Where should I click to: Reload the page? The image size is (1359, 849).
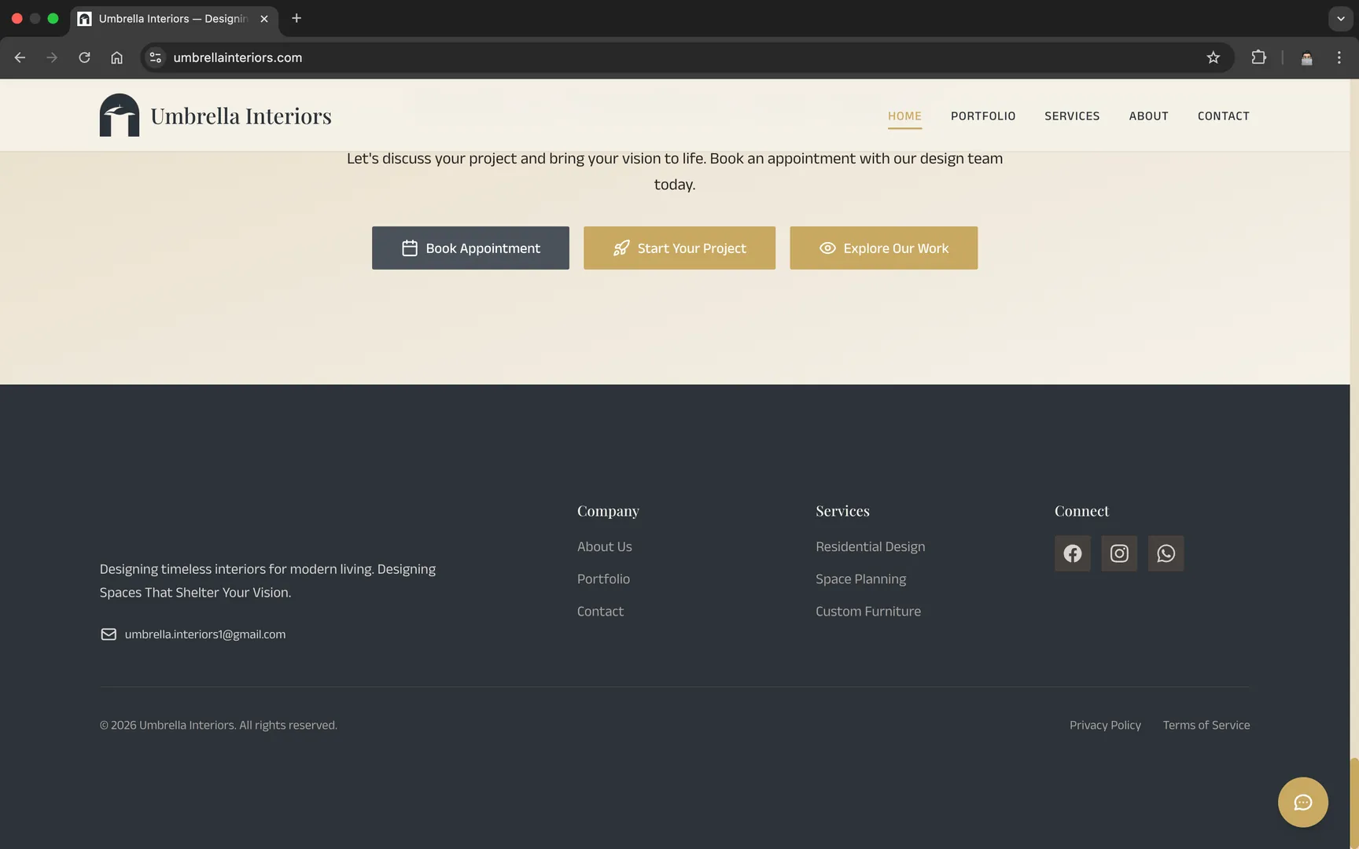[x=84, y=57]
